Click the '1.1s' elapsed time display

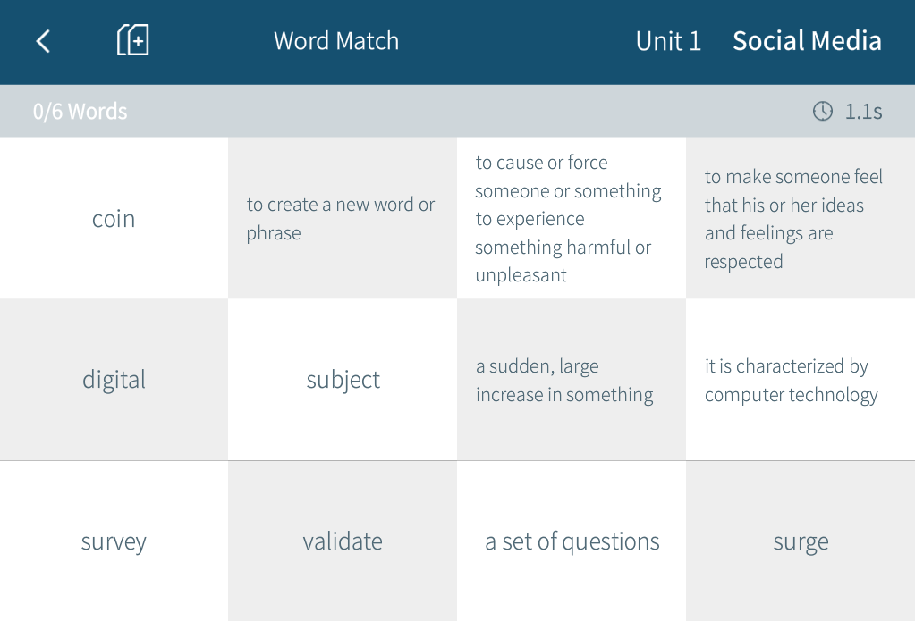pyautogui.click(x=864, y=112)
